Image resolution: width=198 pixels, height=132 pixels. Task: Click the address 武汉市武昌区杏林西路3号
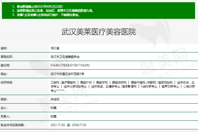click(67, 74)
